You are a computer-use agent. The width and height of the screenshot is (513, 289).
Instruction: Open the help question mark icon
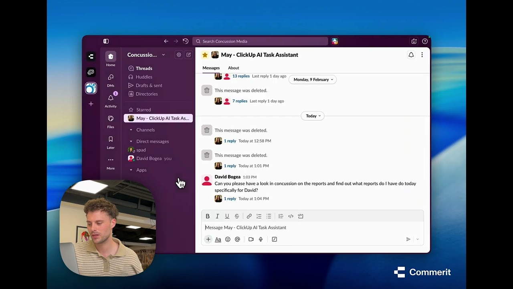pos(425,41)
